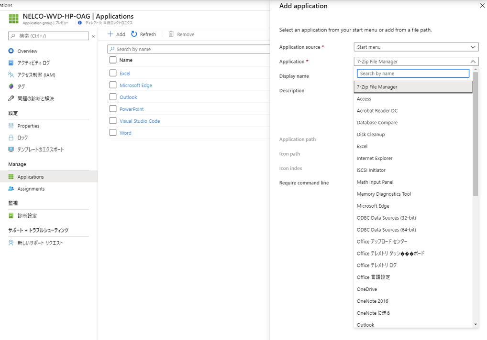Screen dimensions: 487x340
Task: Select Applications in Manage menu
Action: pyautogui.click(x=31, y=177)
